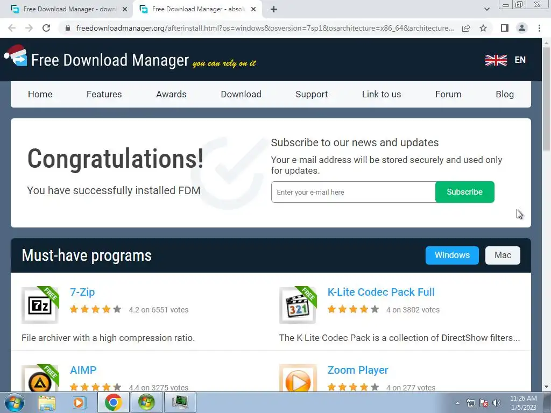Open the 7-Zip title link
This screenshot has width=551, height=413.
click(82, 292)
